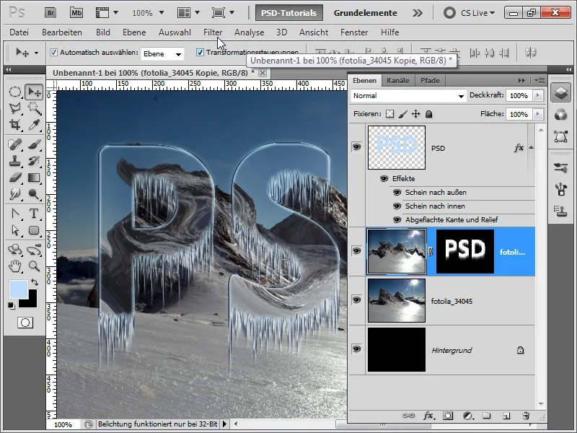Click the fx indicator on PSD layer
The width and height of the screenshot is (577, 433).
[519, 148]
